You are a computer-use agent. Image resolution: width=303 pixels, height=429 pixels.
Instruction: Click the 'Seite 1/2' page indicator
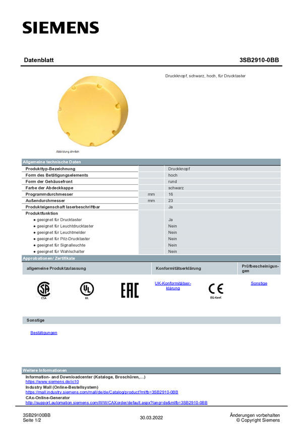coord(32,420)
